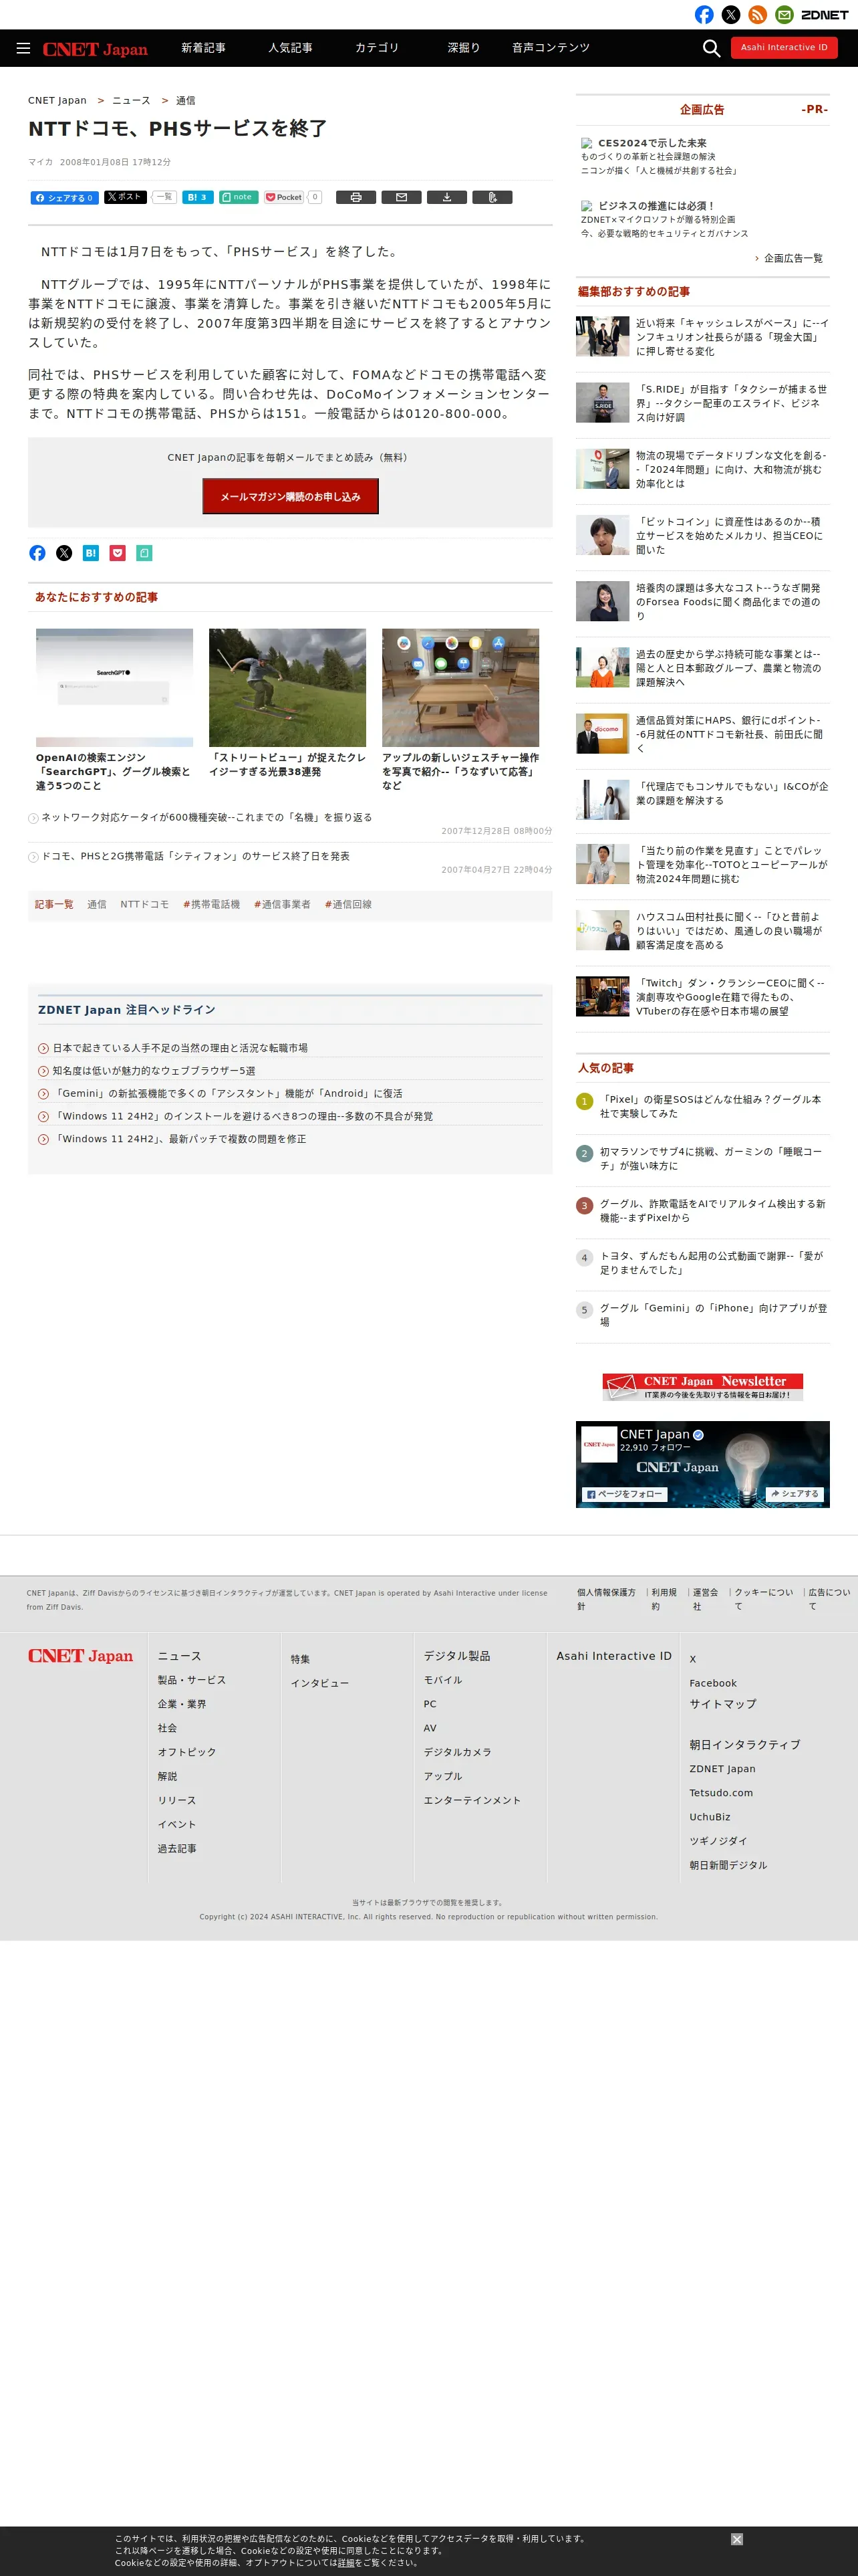Click #通信事業者 tag

pos(283,905)
